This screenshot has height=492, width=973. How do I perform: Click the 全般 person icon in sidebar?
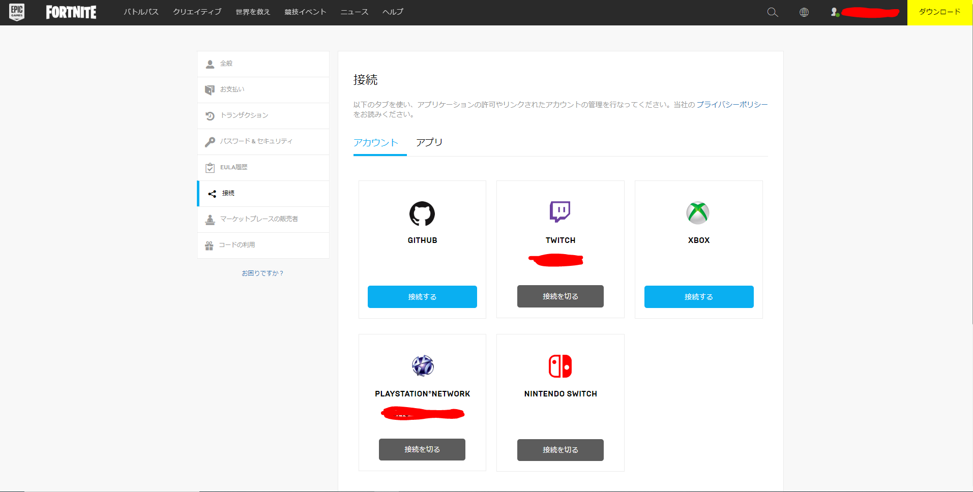pos(210,64)
